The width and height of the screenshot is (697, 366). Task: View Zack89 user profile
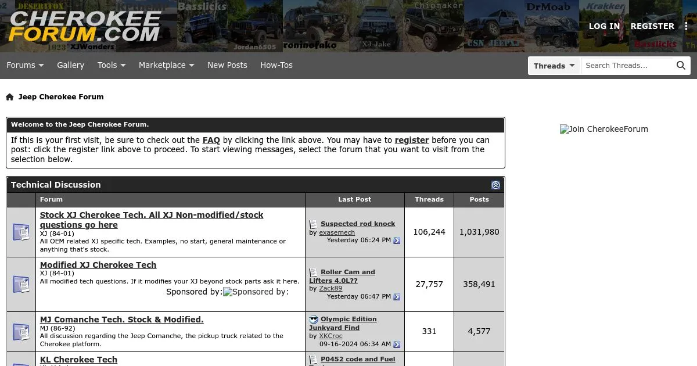[x=330, y=288]
